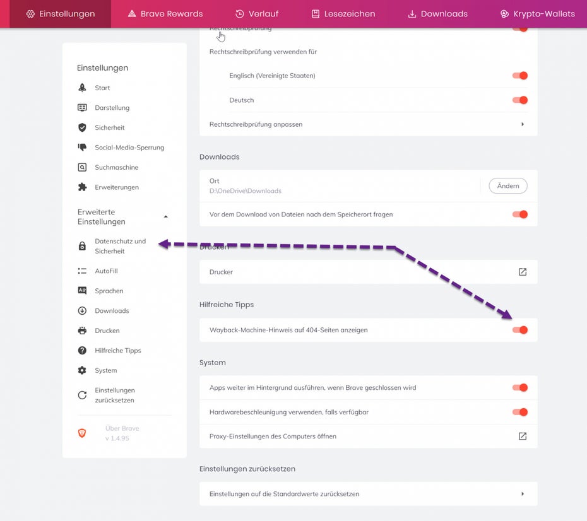Click the download icon in top bar

412,14
